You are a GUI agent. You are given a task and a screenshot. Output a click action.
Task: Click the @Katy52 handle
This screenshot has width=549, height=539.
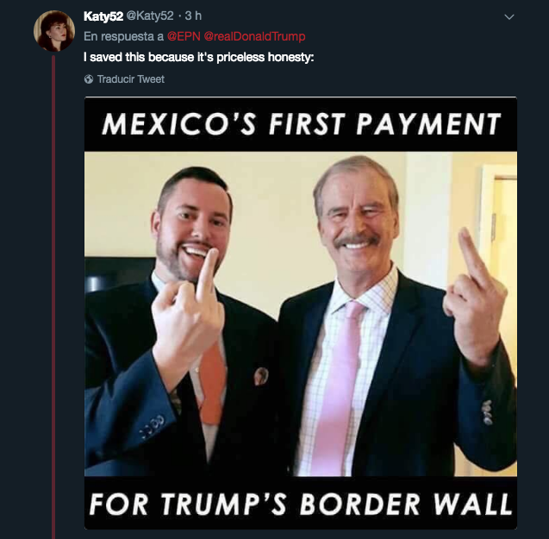tap(150, 16)
